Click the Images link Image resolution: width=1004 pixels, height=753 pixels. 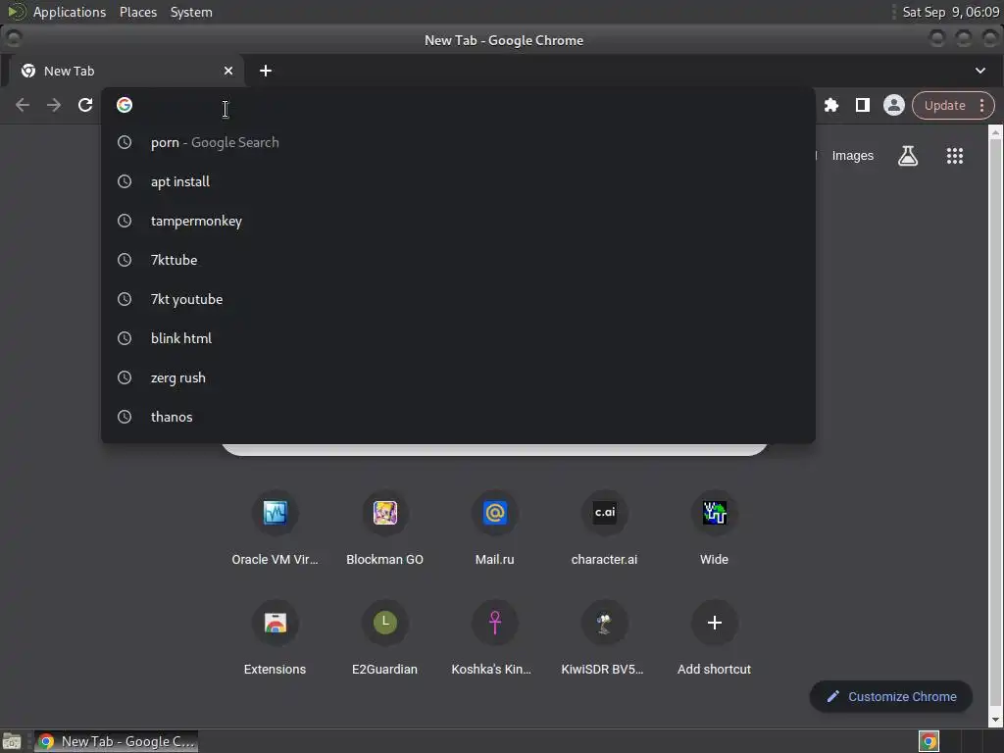pyautogui.click(x=852, y=156)
